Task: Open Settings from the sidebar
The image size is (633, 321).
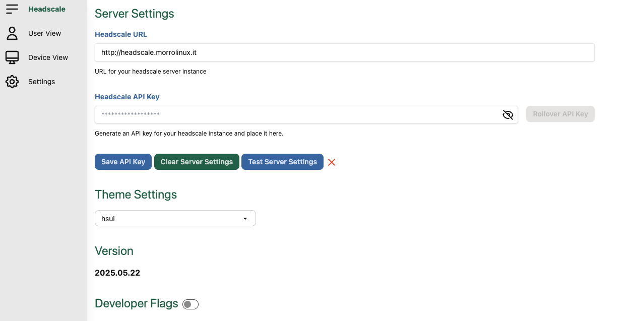Action: pyautogui.click(x=41, y=81)
